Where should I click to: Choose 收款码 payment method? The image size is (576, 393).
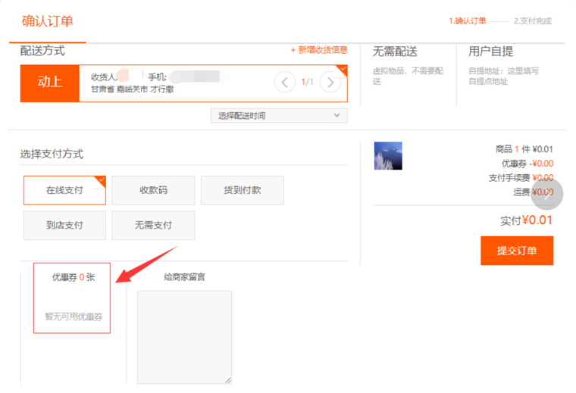tap(153, 190)
